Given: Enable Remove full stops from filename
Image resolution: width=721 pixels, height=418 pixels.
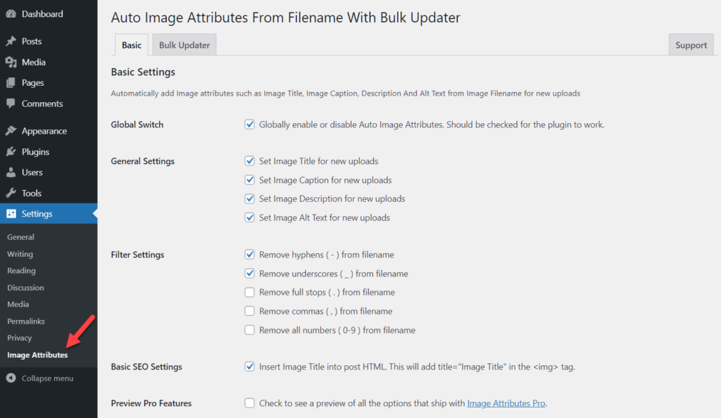Looking at the screenshot, I should pyautogui.click(x=249, y=292).
